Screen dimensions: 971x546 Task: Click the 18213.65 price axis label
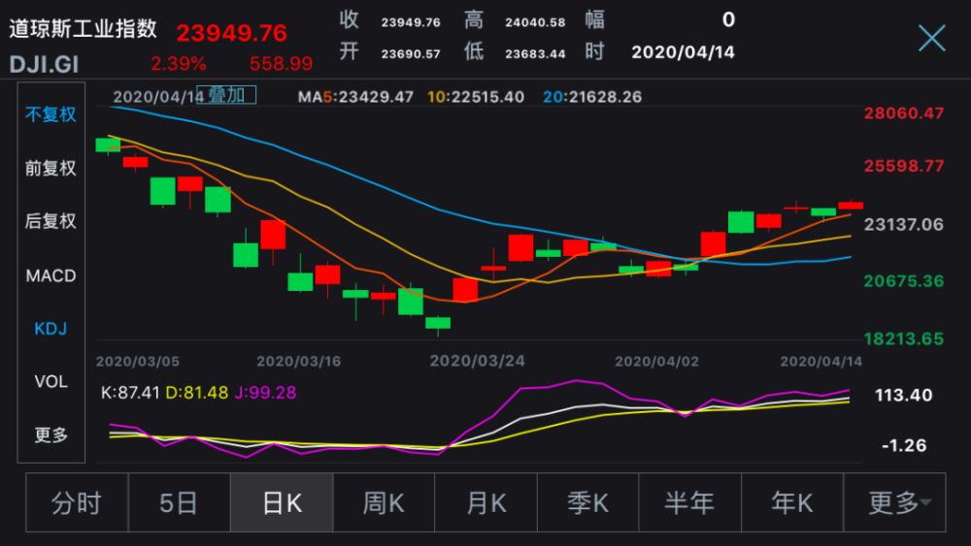click(x=904, y=338)
